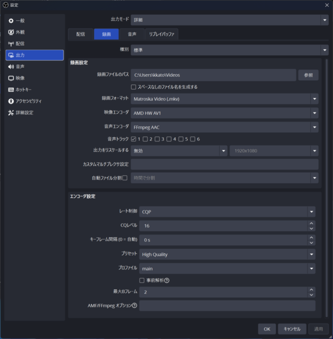Viewport: 333px width, 339px height.
Task: Expand the レート制御 CQP dropdown
Action: point(227,212)
